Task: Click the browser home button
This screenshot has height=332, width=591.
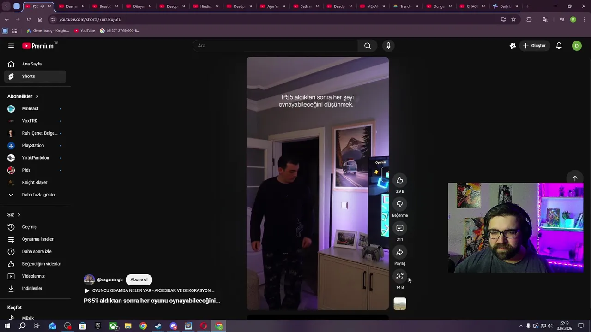Action: 40,19
